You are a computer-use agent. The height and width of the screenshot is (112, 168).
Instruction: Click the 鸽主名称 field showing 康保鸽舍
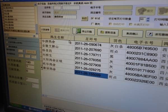[65, 17]
